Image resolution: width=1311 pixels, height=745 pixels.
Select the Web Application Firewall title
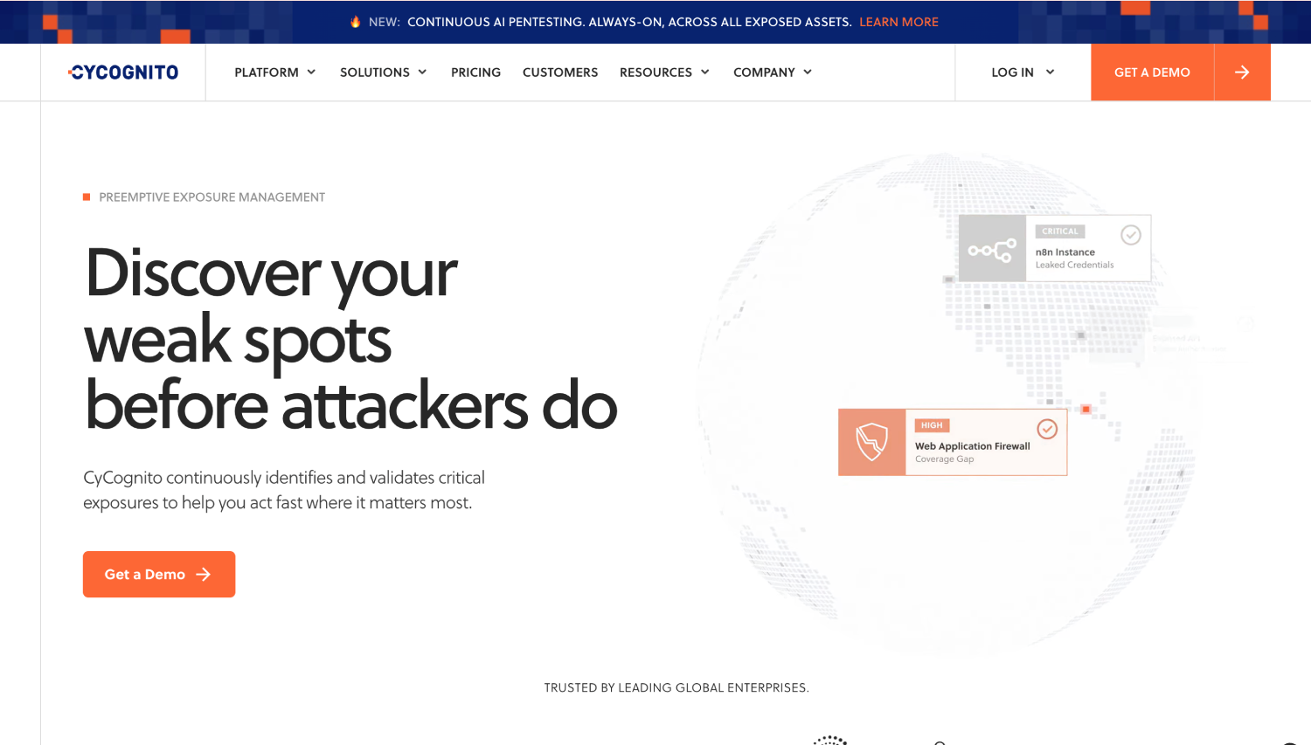click(973, 445)
